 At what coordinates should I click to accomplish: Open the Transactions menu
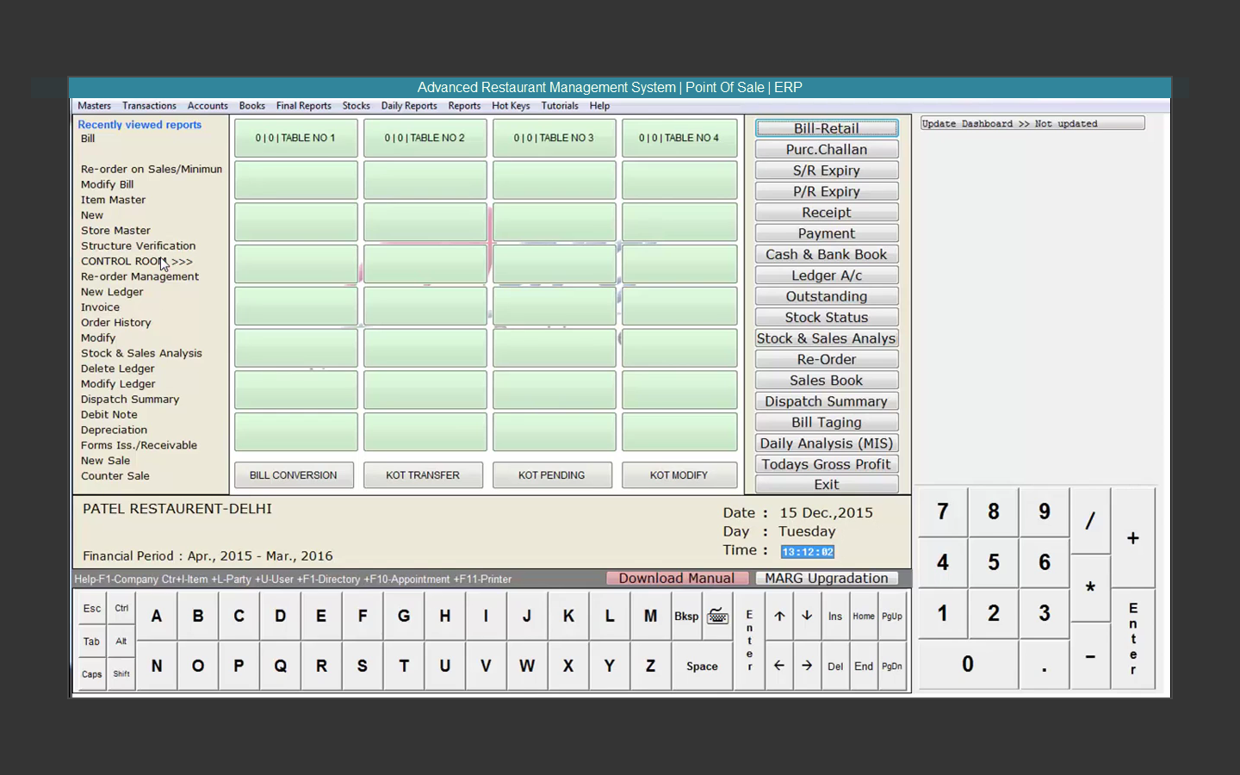click(149, 105)
